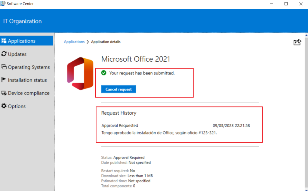Open the Applications section label
Screen dimensions: 308x191
point(22,41)
